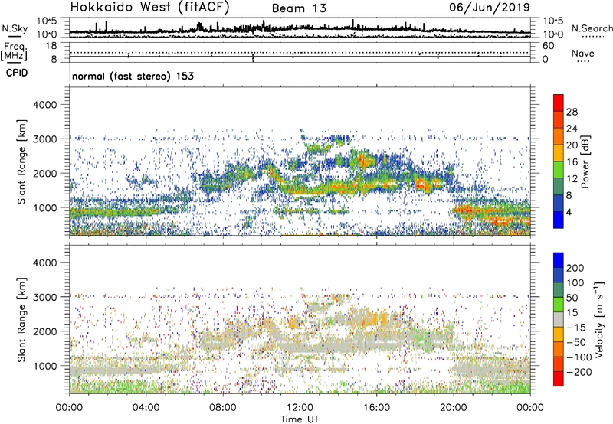
Task: Click the left 10^5 noise axis label
Action: tap(47, 21)
